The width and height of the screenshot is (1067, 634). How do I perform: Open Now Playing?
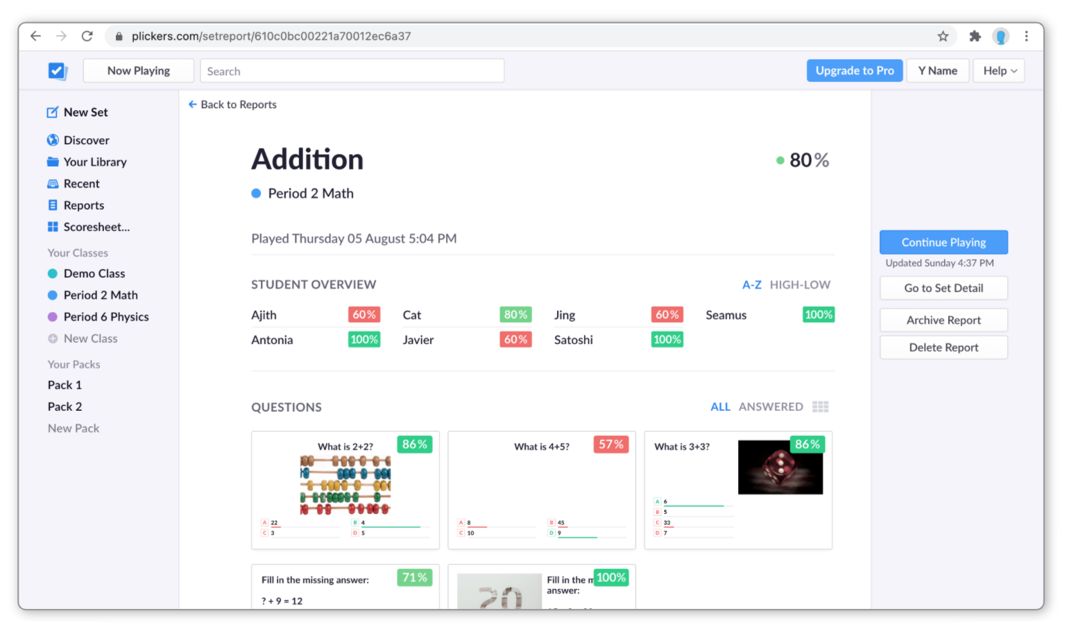[139, 71]
